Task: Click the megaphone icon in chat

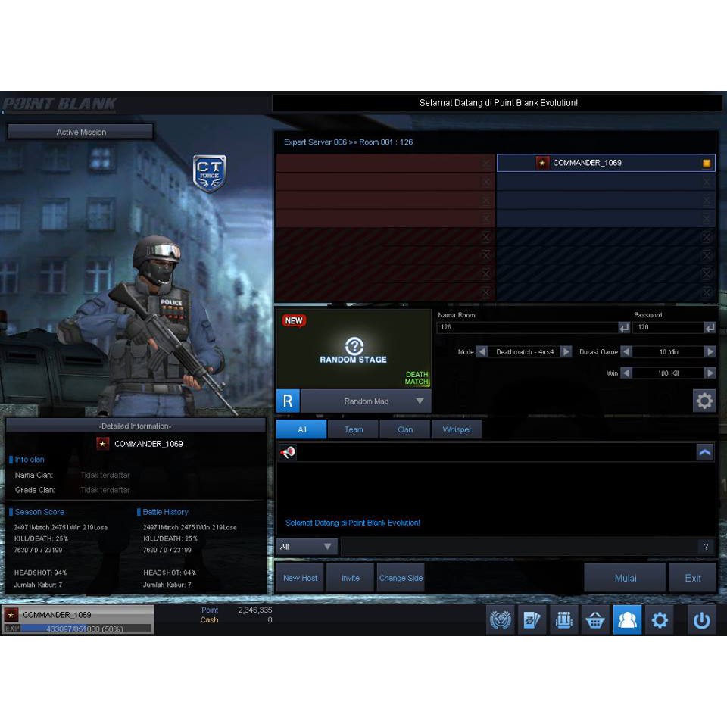Action: pyautogui.click(x=288, y=452)
